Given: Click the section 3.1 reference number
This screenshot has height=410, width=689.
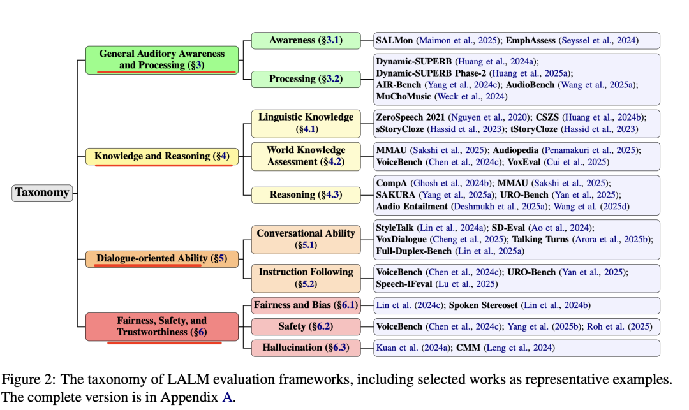Looking at the screenshot, I should 332,40.
